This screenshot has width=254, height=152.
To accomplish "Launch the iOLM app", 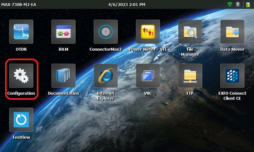I will (63, 32).
